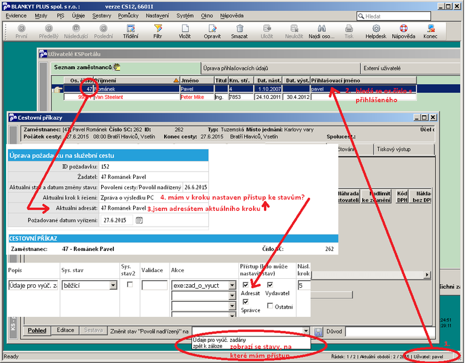Click the Násl. krok field with 5

coord(304,285)
